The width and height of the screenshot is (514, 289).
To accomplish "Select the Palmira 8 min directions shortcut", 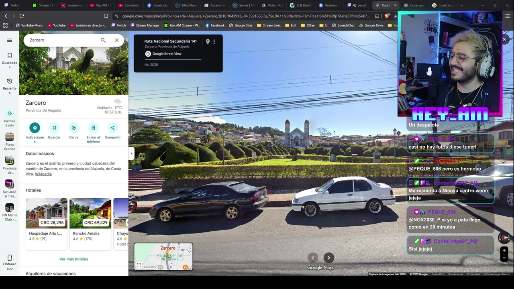I will [x=10, y=118].
